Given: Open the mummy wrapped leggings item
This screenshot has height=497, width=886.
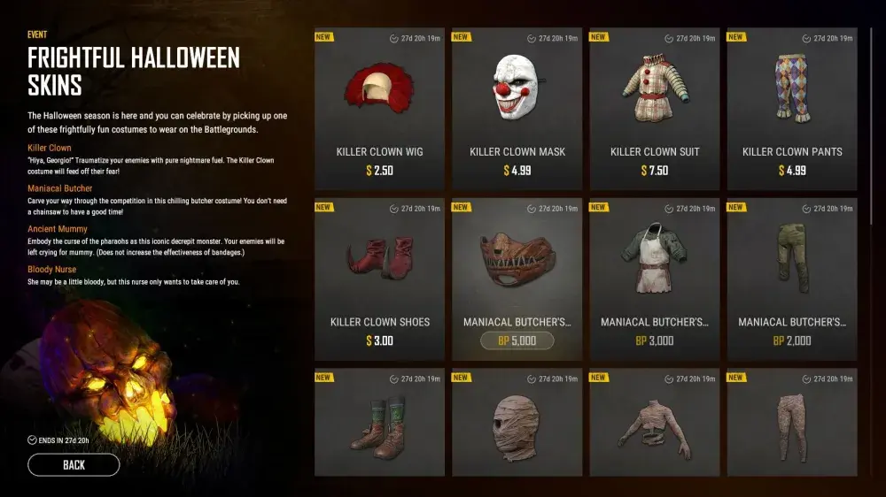Looking at the screenshot, I should point(791,423).
